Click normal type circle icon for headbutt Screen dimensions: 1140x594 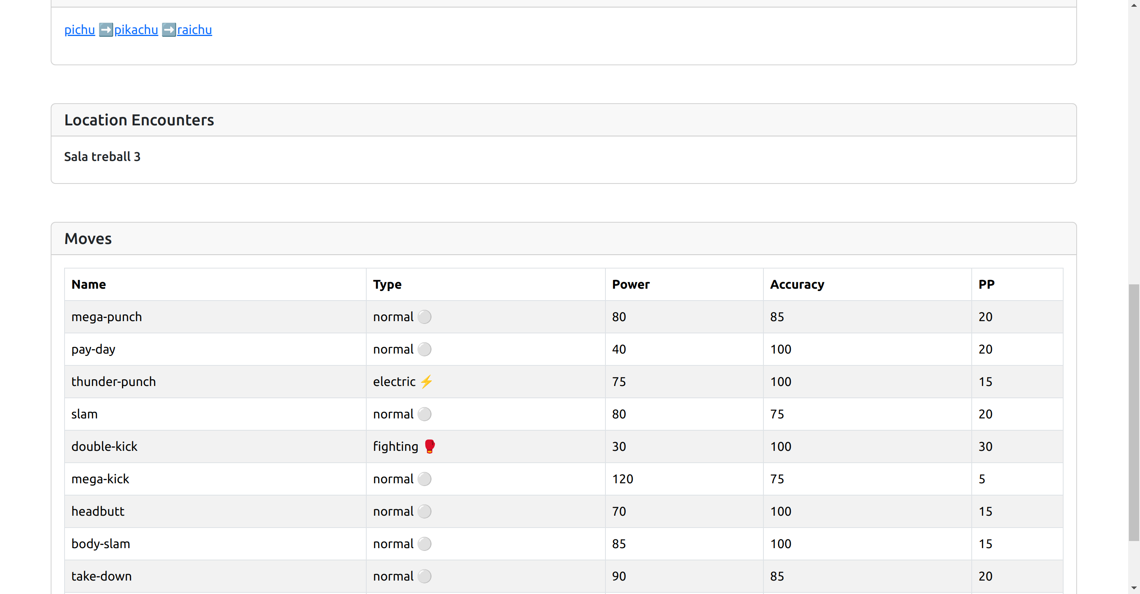pos(424,511)
